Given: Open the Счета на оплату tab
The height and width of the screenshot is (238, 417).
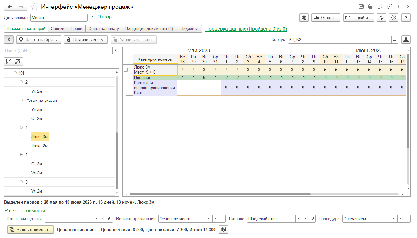Looking at the screenshot, I should [x=104, y=29].
